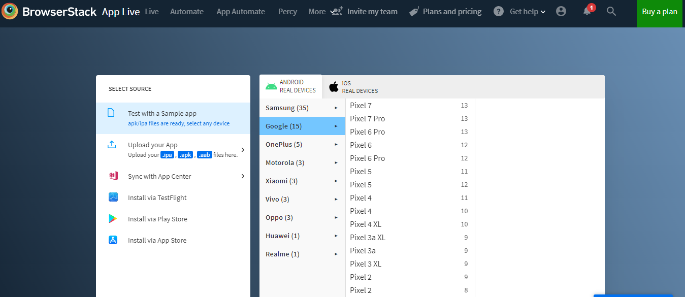Open the Automate menu item
This screenshot has width=685, height=297.
[187, 11]
